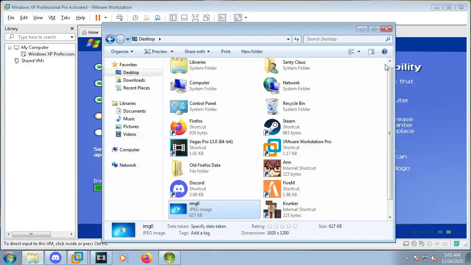Change your view icon in Explorer
Screen dimensions: 471x265
[351, 52]
